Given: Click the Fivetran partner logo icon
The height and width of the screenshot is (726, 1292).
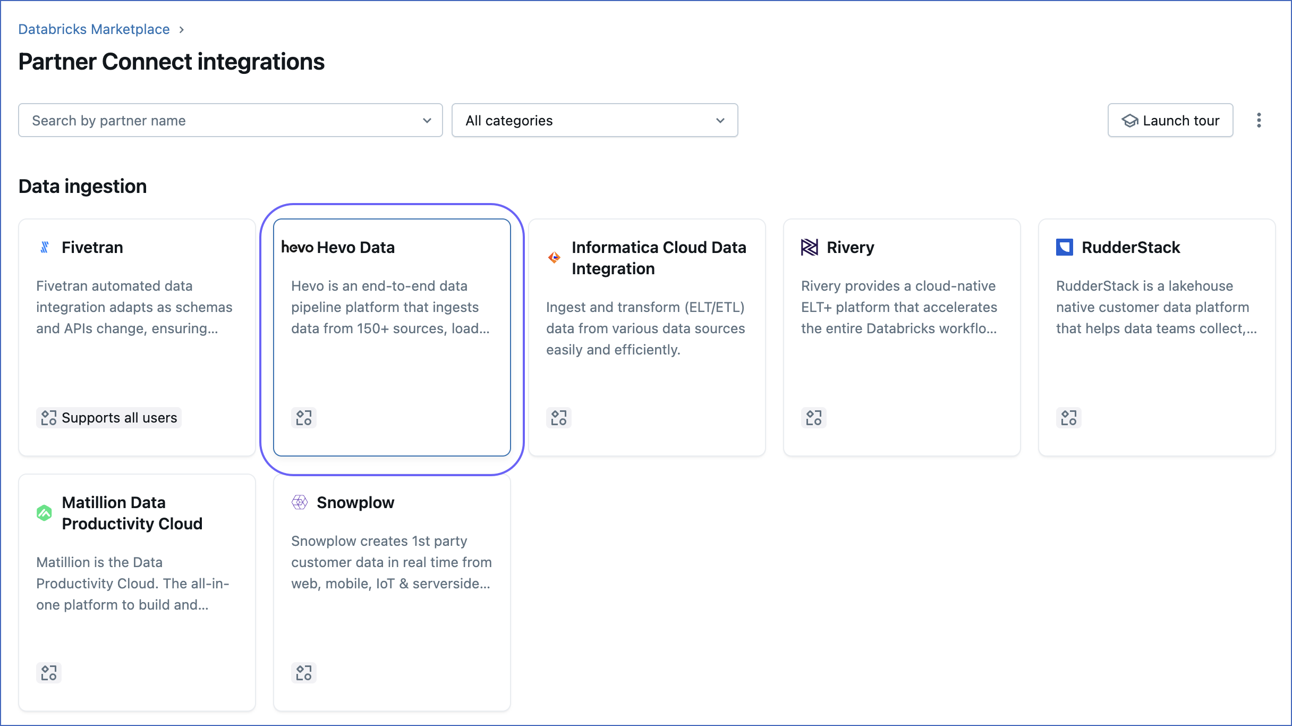Looking at the screenshot, I should [x=45, y=247].
